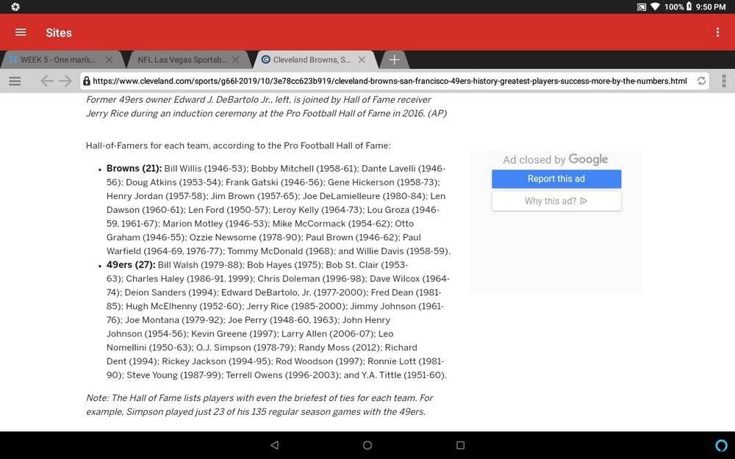
Task: Close the WEEK 5 tab
Action: coord(109,60)
